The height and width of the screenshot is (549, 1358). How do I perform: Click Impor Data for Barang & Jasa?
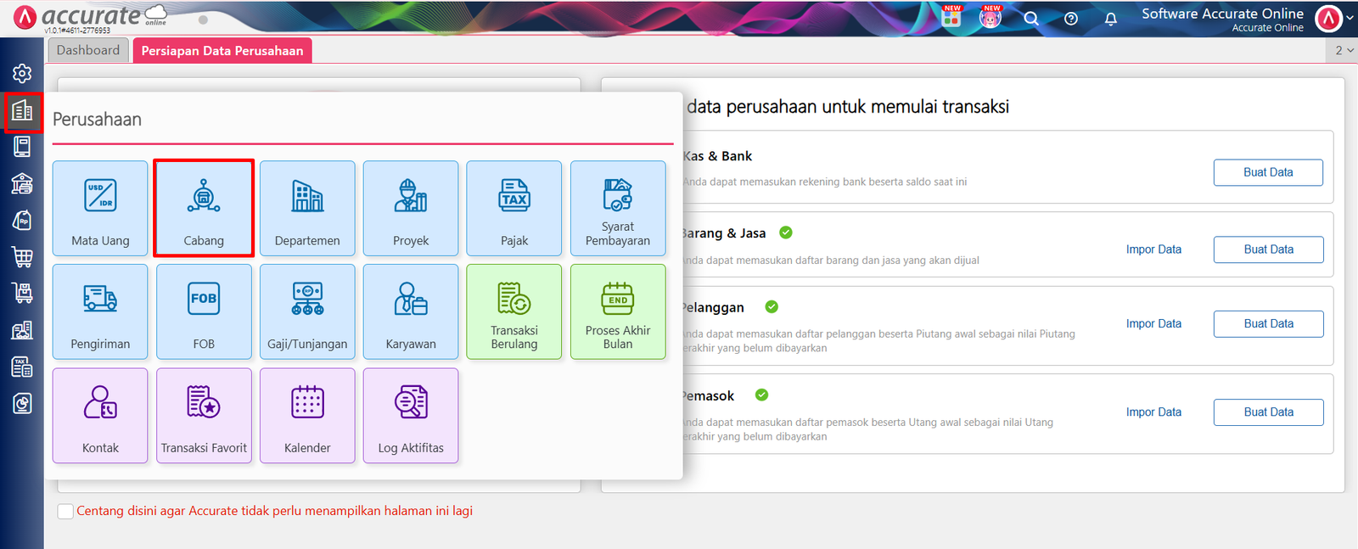(1153, 249)
